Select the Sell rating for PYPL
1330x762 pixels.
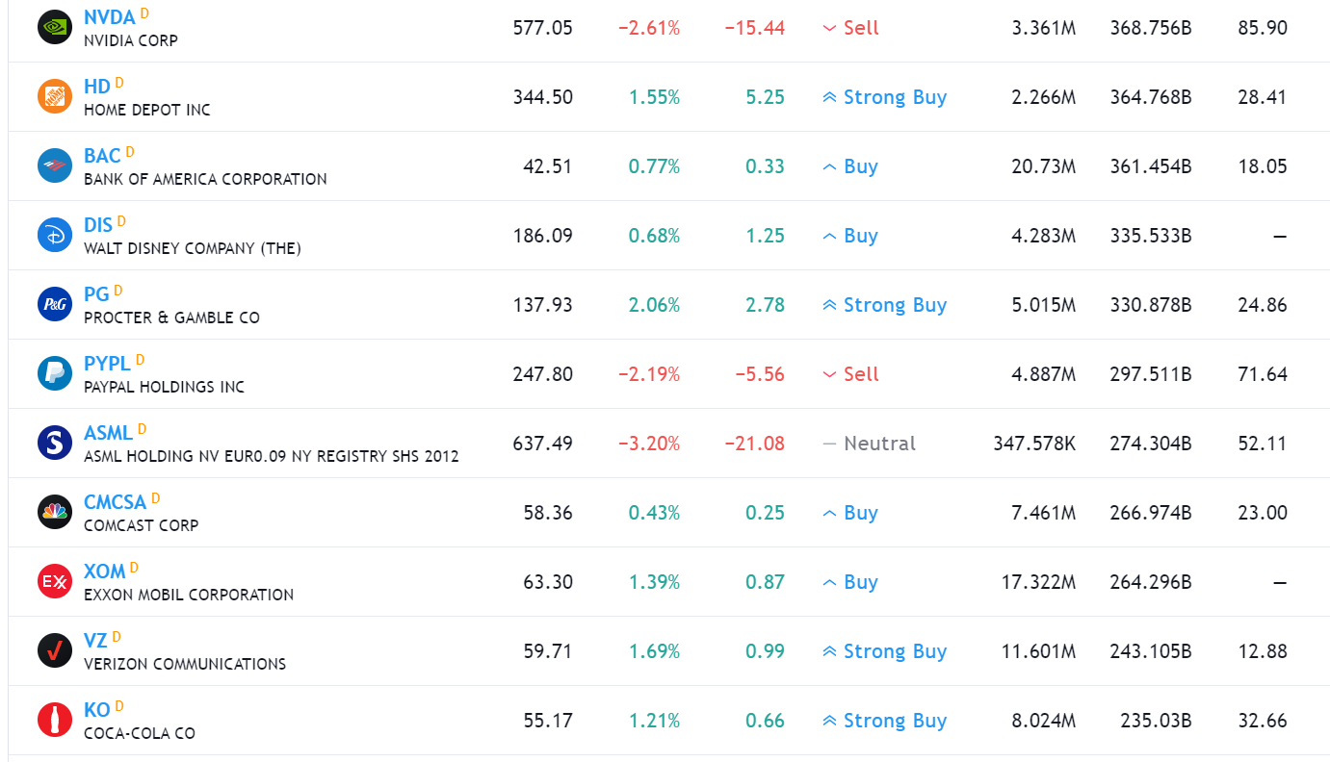point(850,374)
